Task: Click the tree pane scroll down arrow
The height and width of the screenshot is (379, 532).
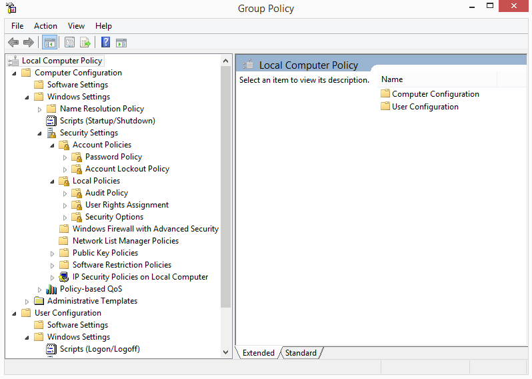Action: [x=225, y=352]
